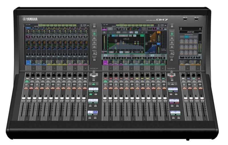Tap the topmost screen-icon key beside the center touchscreen
This screenshot has width=228, height=145.
pos(172,26)
